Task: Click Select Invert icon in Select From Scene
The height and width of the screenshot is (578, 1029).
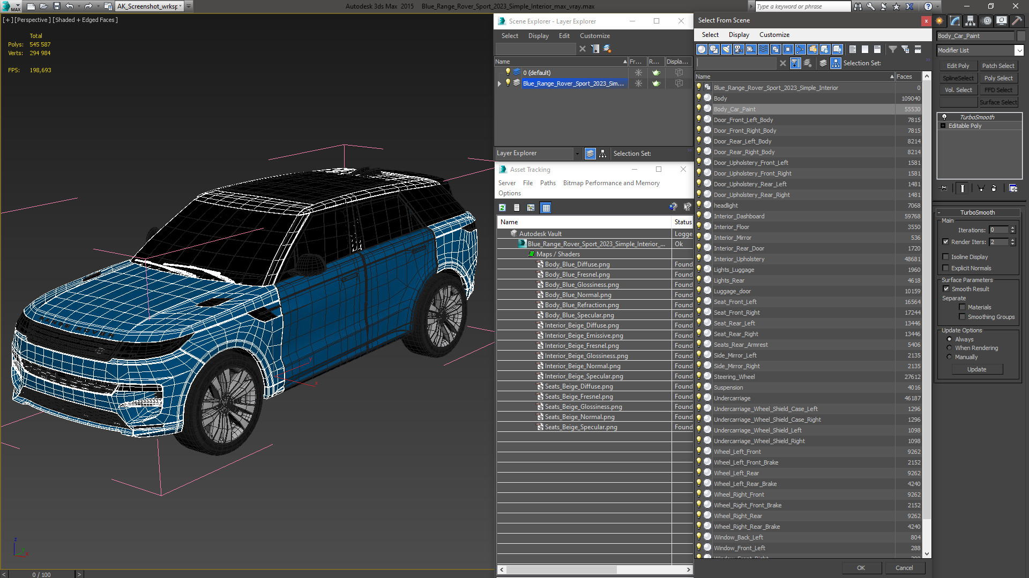Action: (877, 49)
